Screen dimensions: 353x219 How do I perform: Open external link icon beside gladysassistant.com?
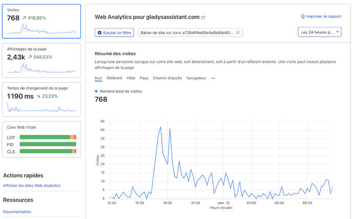[x=203, y=17]
